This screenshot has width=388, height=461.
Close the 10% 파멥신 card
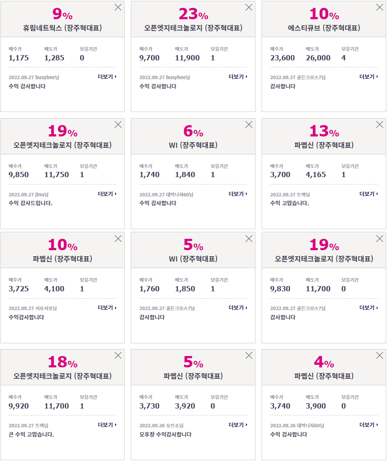click(x=118, y=239)
